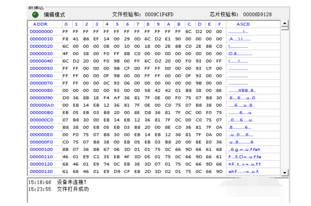Select address row 00000000
The height and width of the screenshot is (206, 311).
[x=41, y=31]
